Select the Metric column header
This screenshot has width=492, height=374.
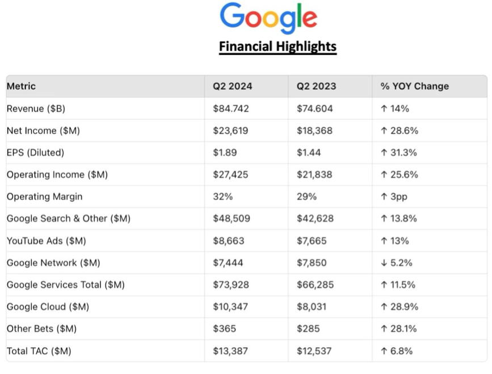tap(21, 86)
